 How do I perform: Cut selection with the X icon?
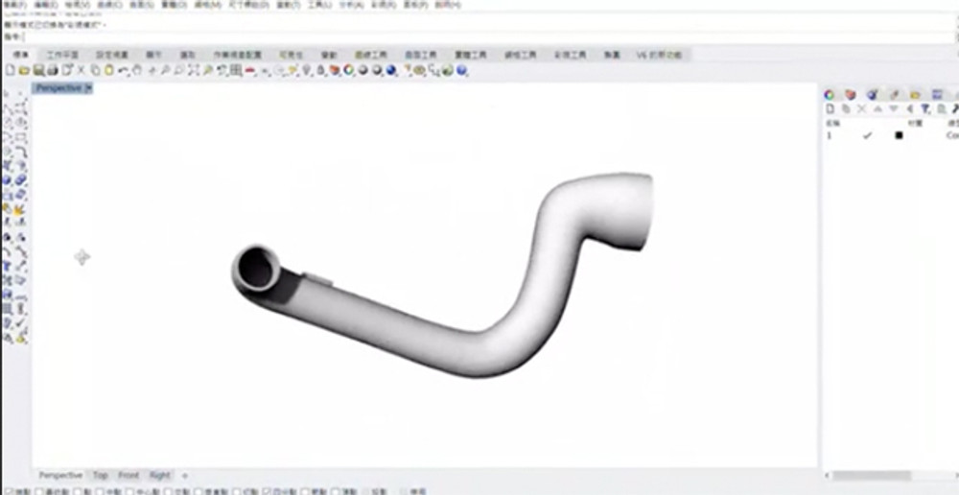[81, 70]
